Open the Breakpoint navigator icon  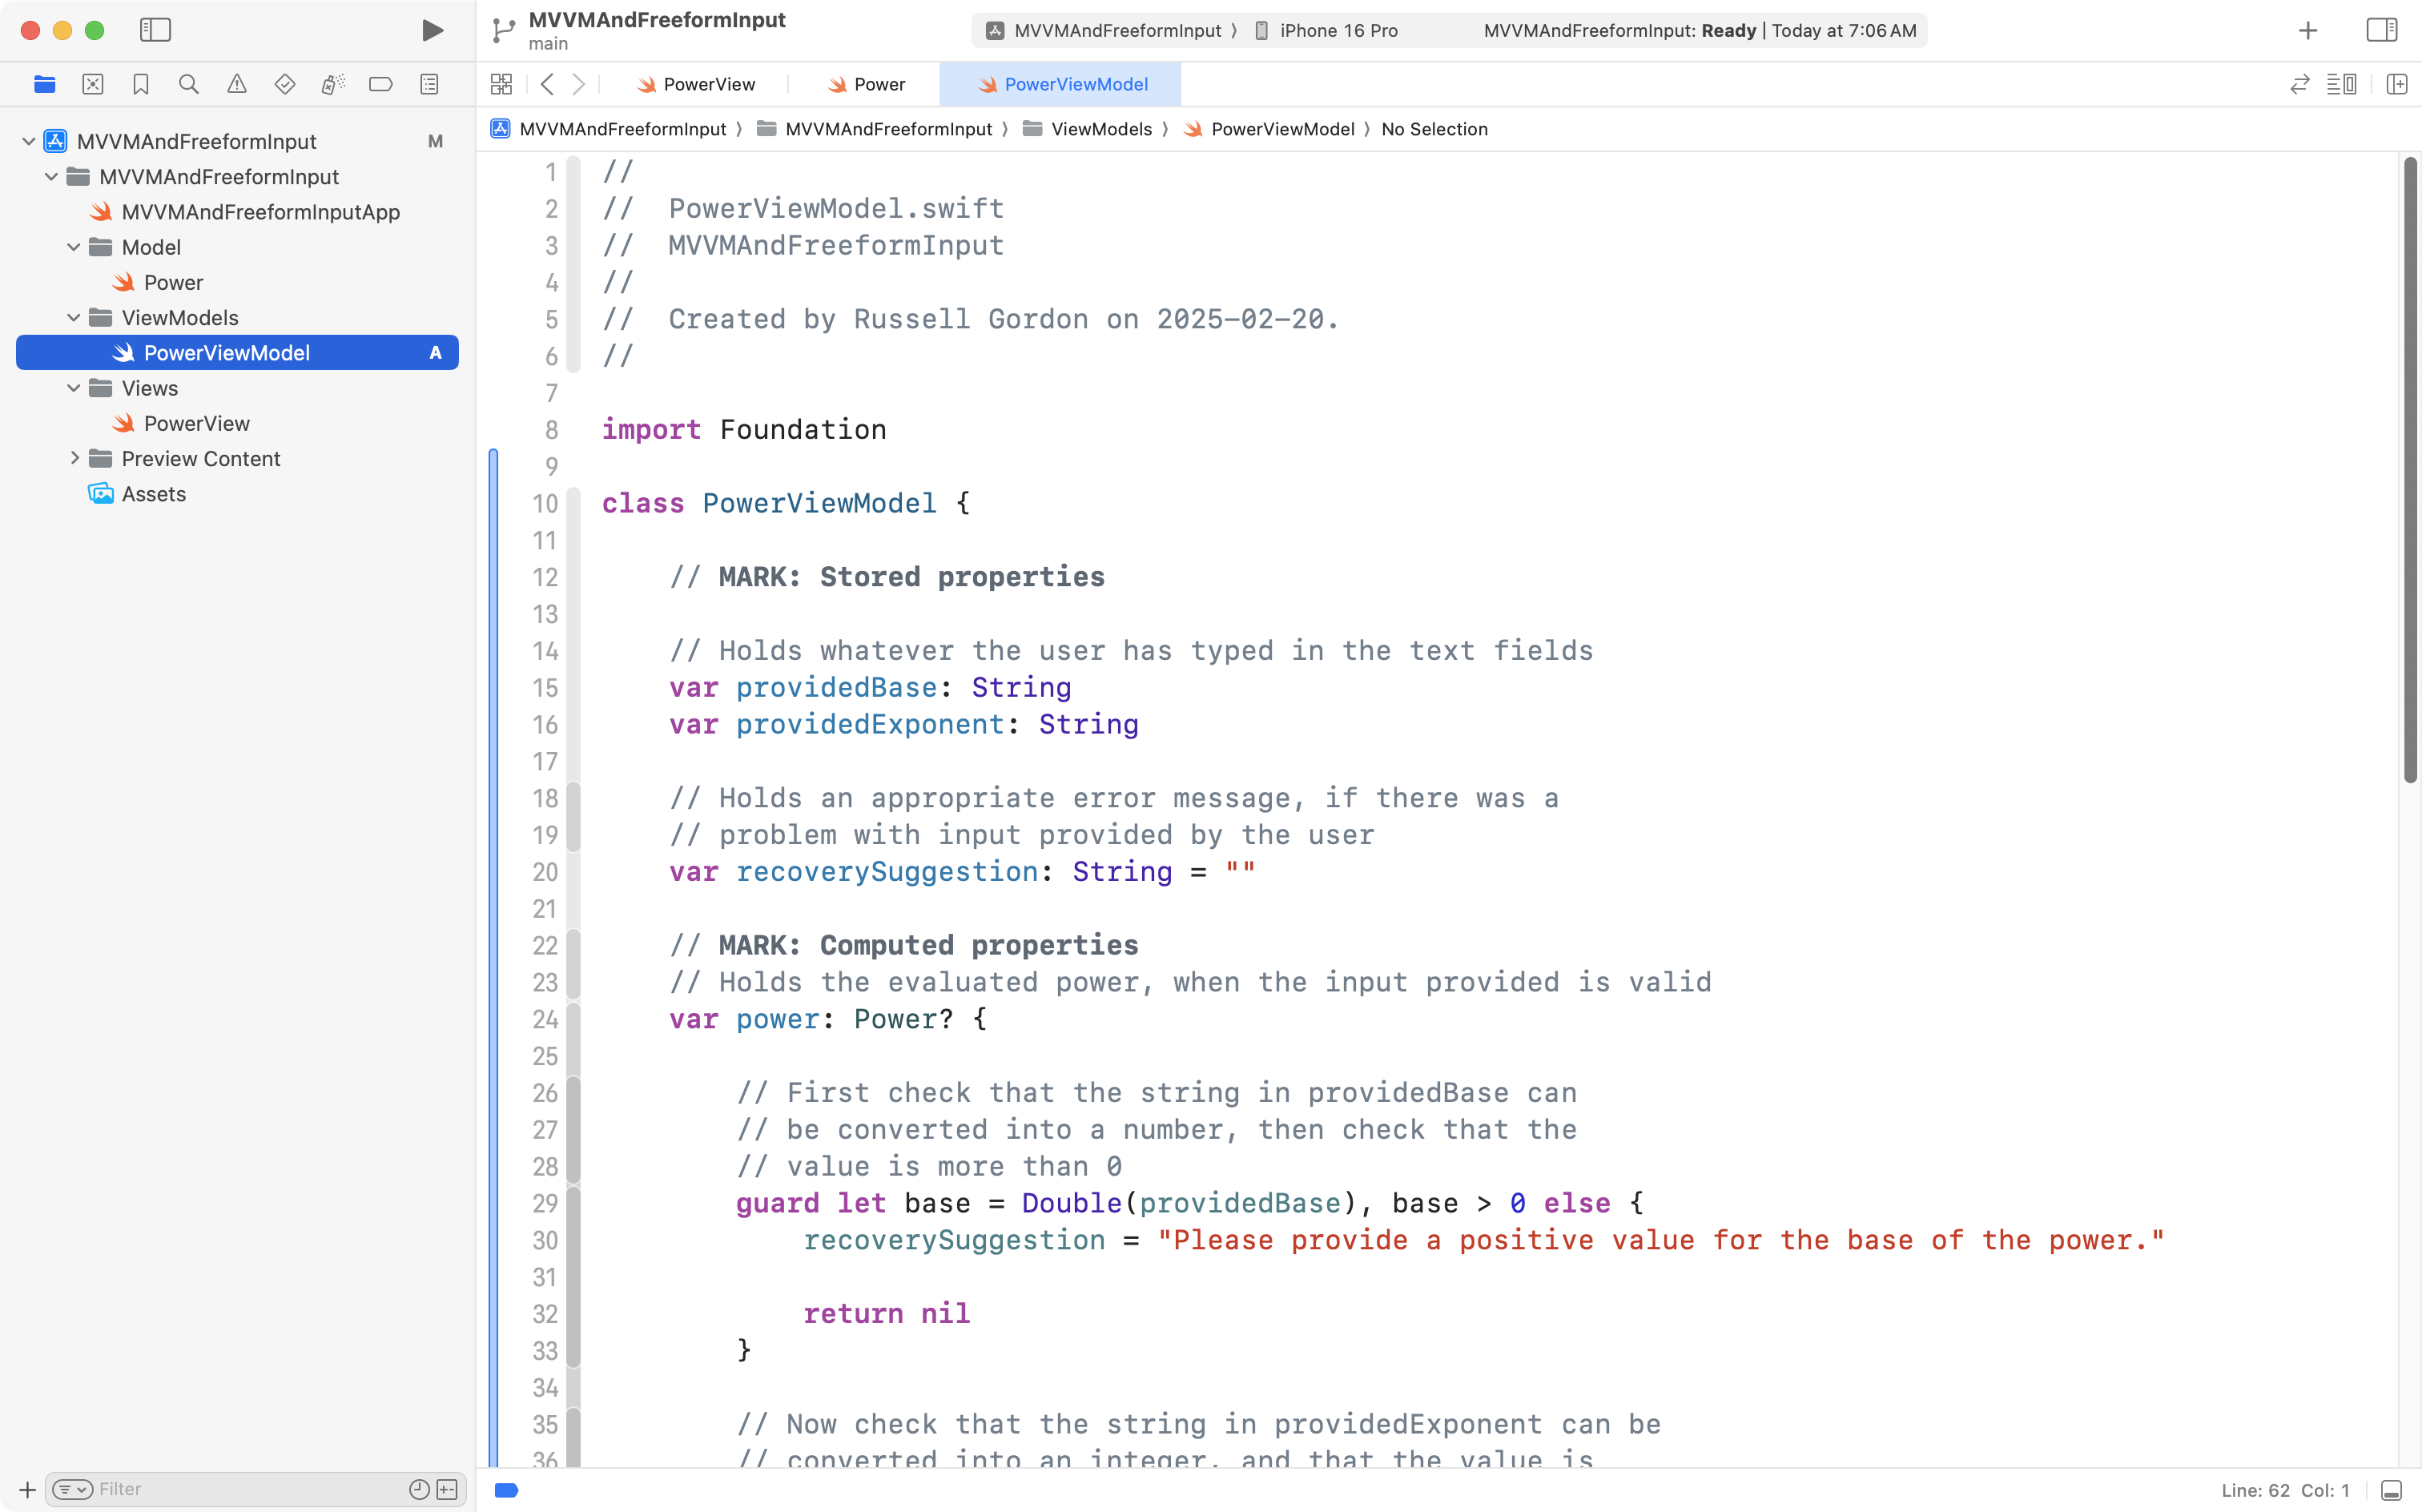(x=380, y=84)
